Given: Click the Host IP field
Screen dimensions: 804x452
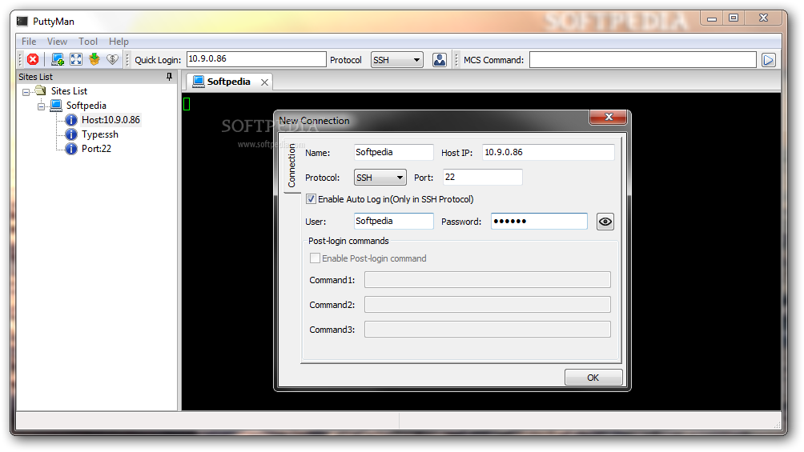Looking at the screenshot, I should (x=548, y=152).
